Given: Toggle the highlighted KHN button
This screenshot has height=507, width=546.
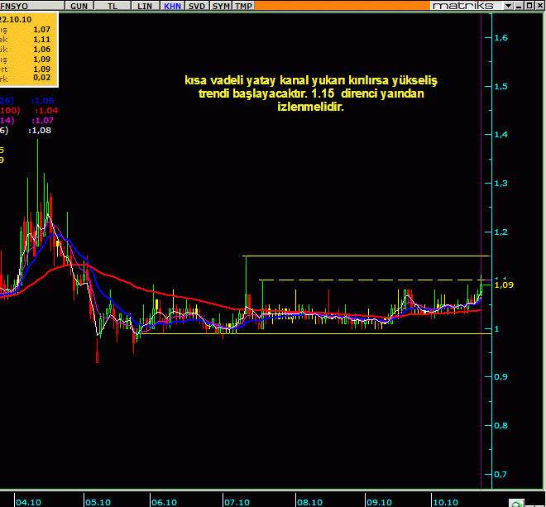Looking at the screenshot, I should pyautogui.click(x=173, y=5).
